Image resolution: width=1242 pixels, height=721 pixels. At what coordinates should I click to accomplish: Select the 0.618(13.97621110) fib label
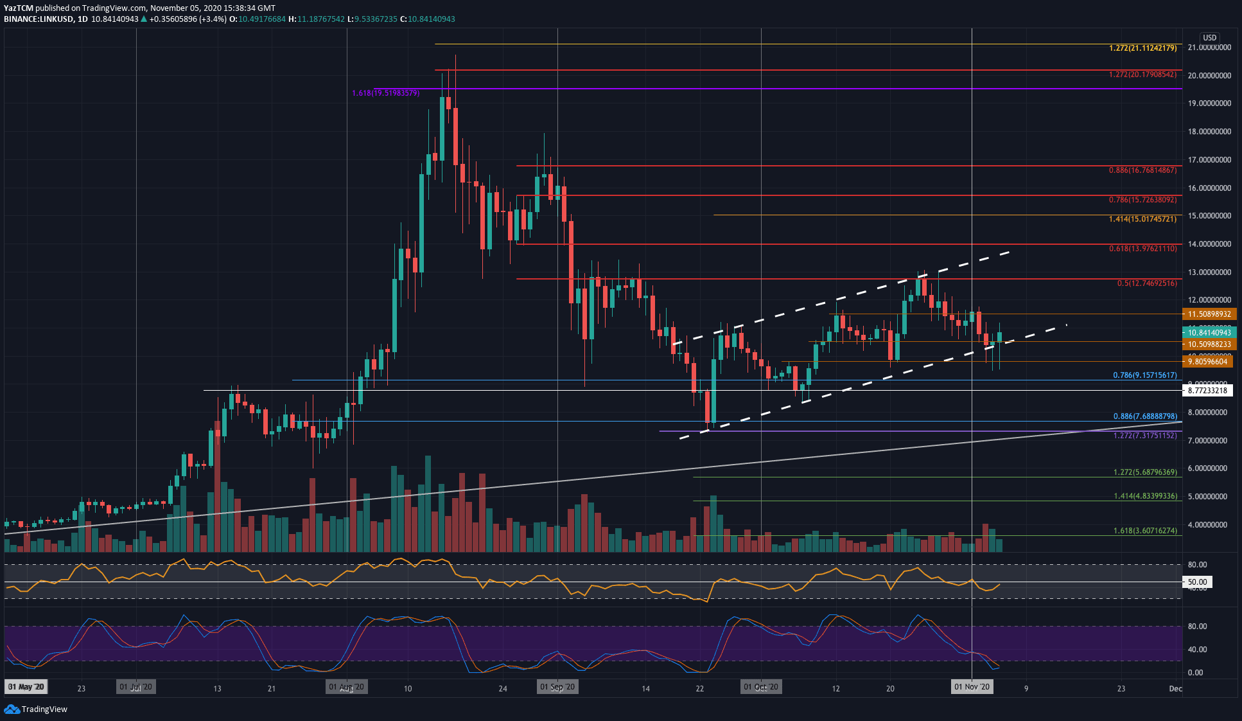click(1143, 249)
